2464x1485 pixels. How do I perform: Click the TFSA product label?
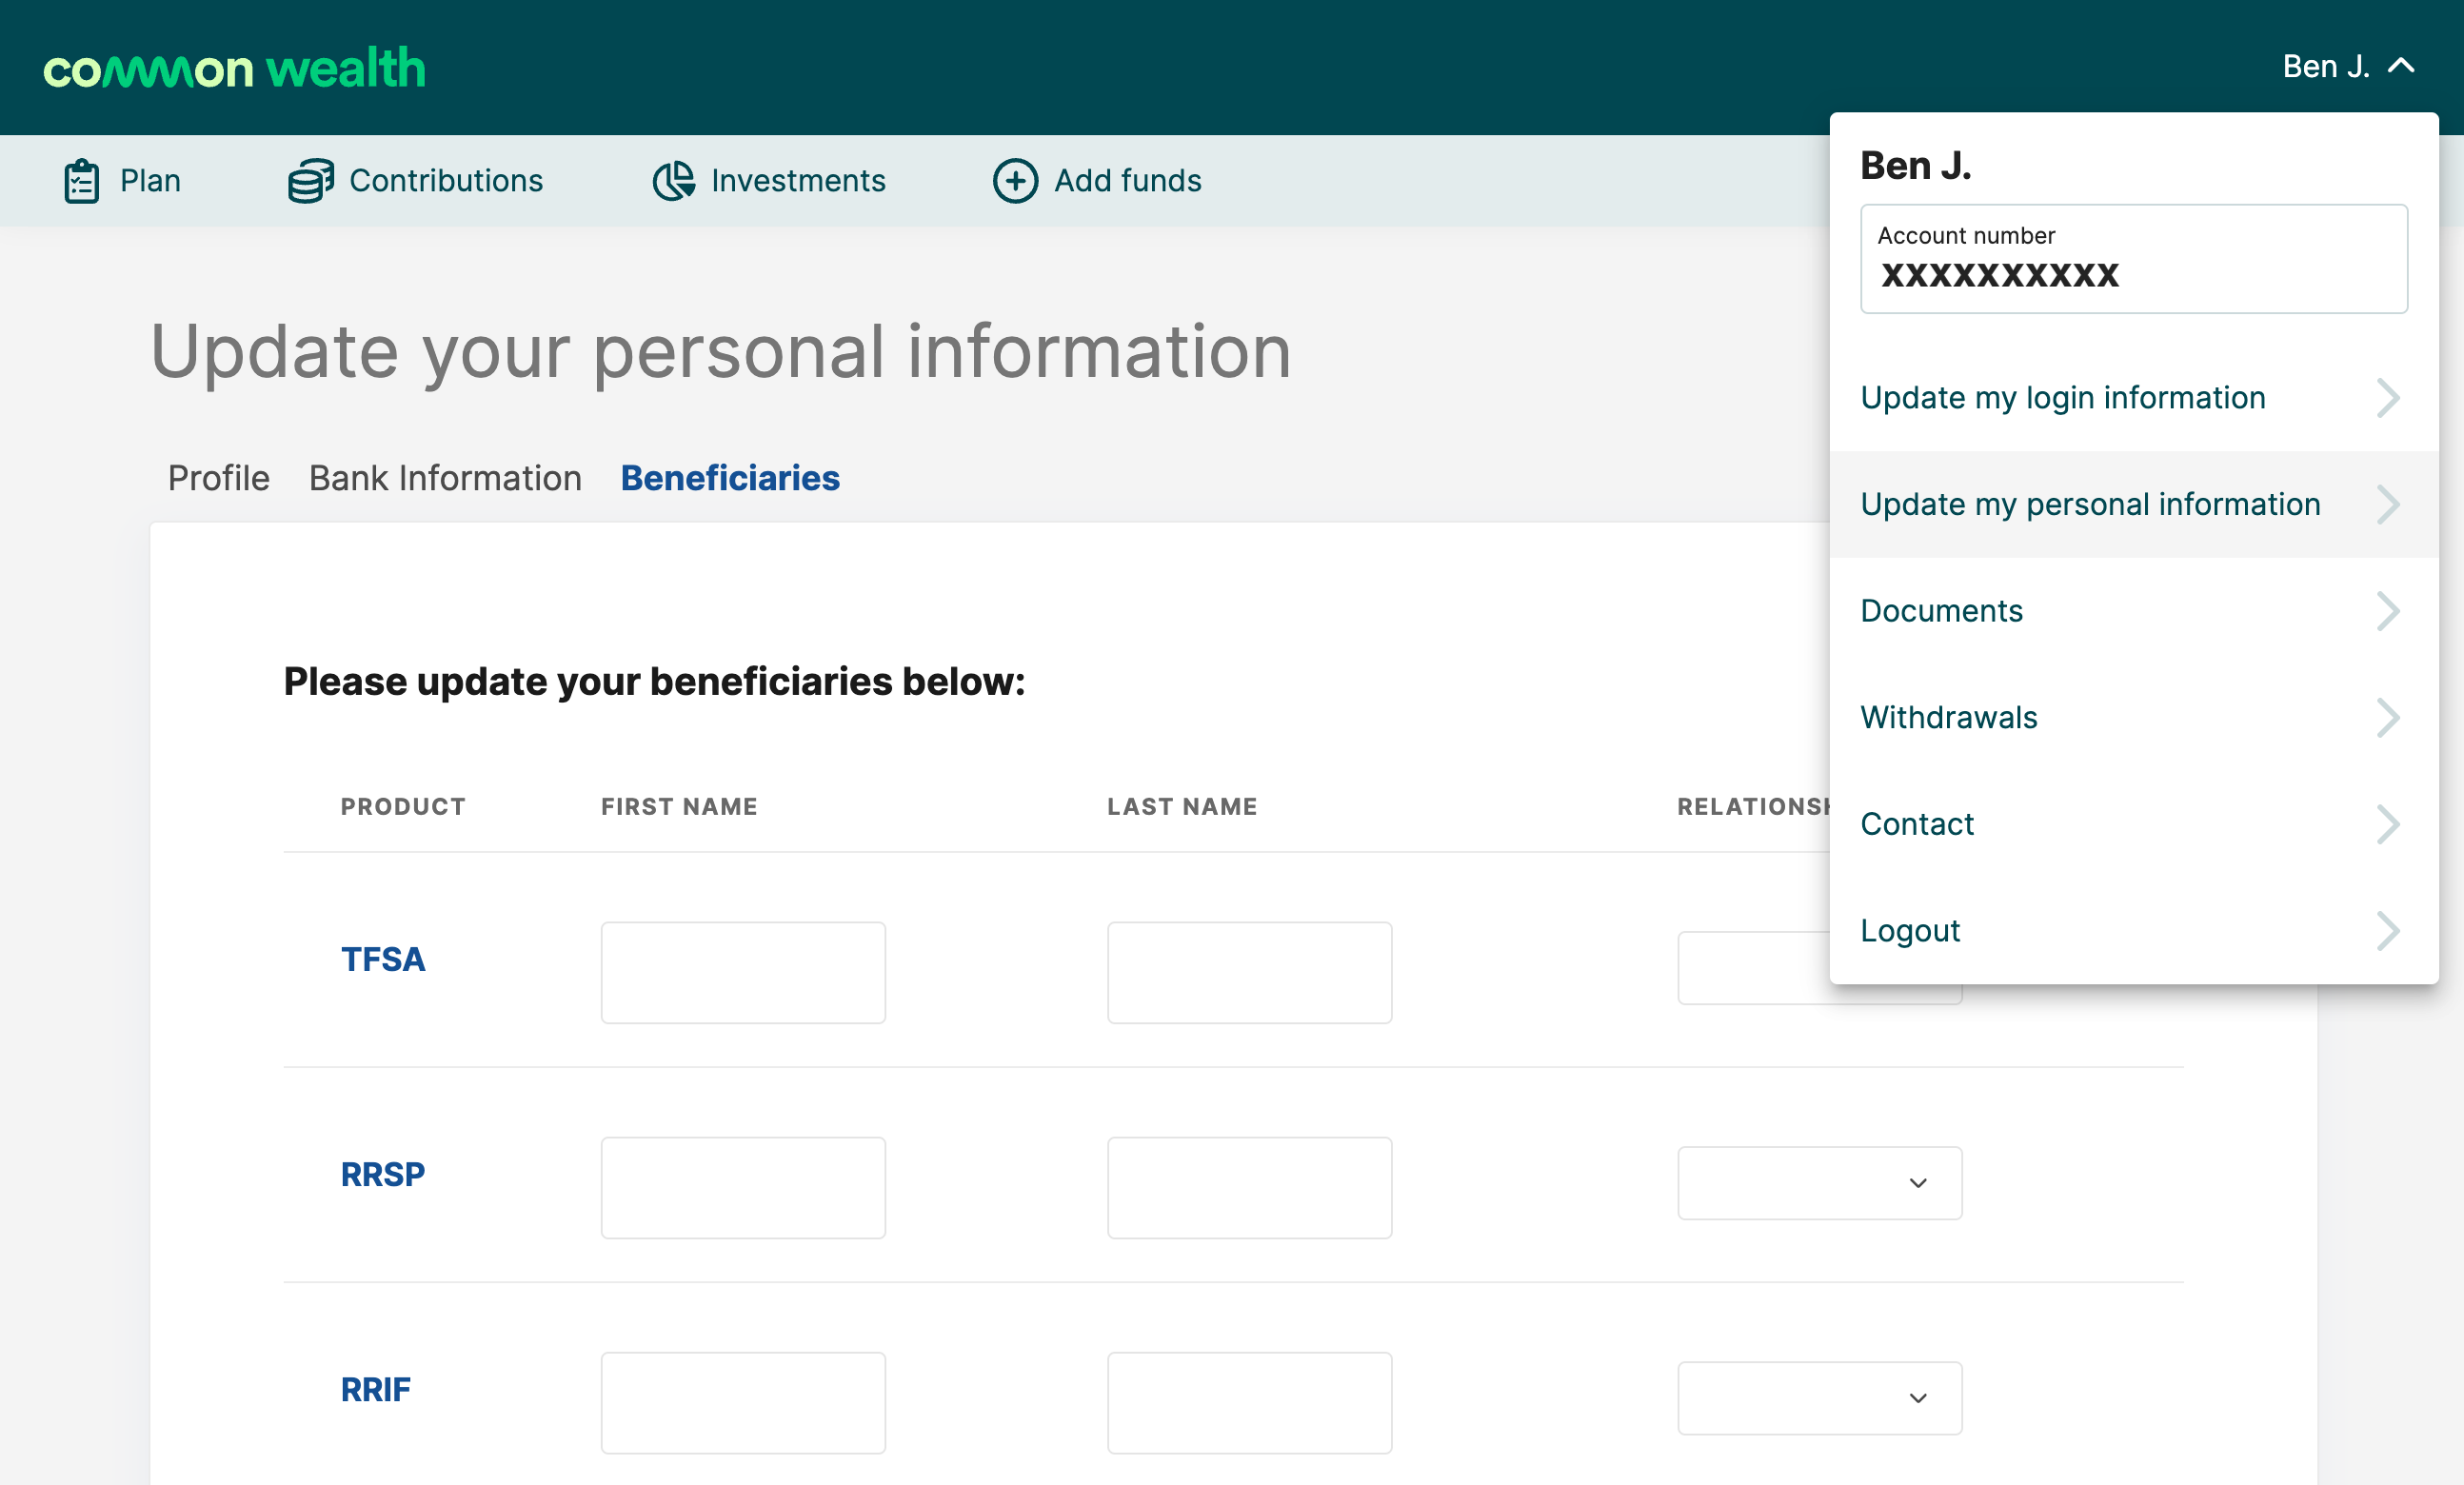pyautogui.click(x=383, y=959)
